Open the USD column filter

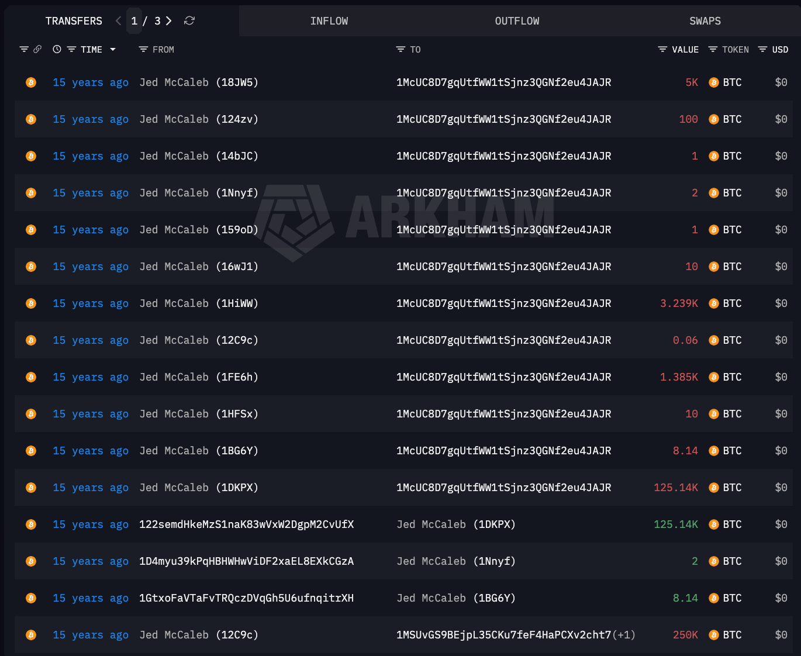[x=762, y=50]
